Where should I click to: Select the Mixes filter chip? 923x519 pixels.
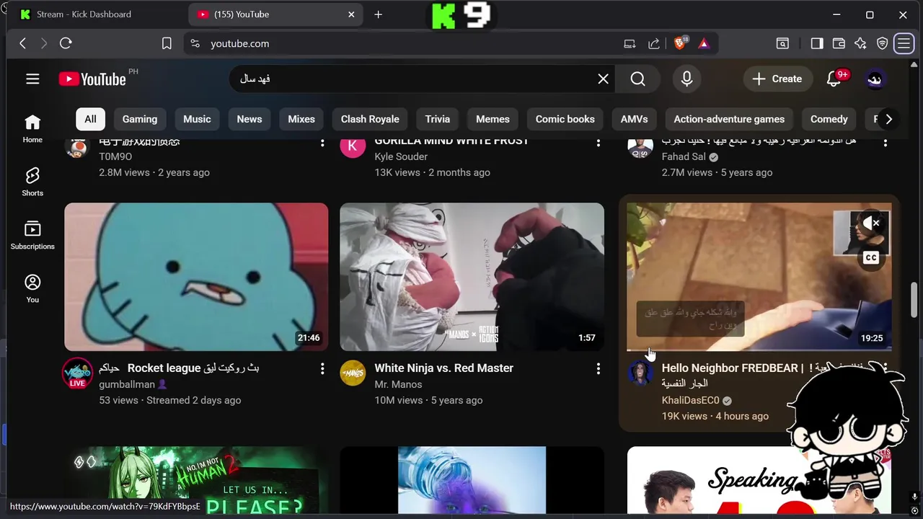[x=301, y=119]
